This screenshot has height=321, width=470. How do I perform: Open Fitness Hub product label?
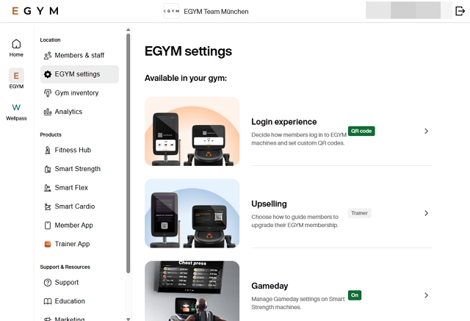(x=73, y=150)
